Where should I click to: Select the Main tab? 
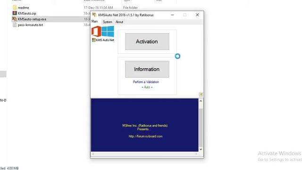[94, 21]
